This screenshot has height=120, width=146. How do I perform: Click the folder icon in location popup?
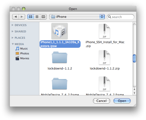click(x=53, y=17)
